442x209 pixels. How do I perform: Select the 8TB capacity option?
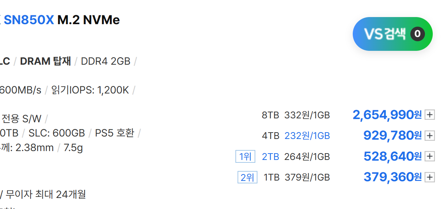(271, 115)
